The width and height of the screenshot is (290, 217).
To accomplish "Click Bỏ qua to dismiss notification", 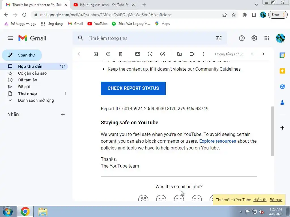I will point(276,200).
